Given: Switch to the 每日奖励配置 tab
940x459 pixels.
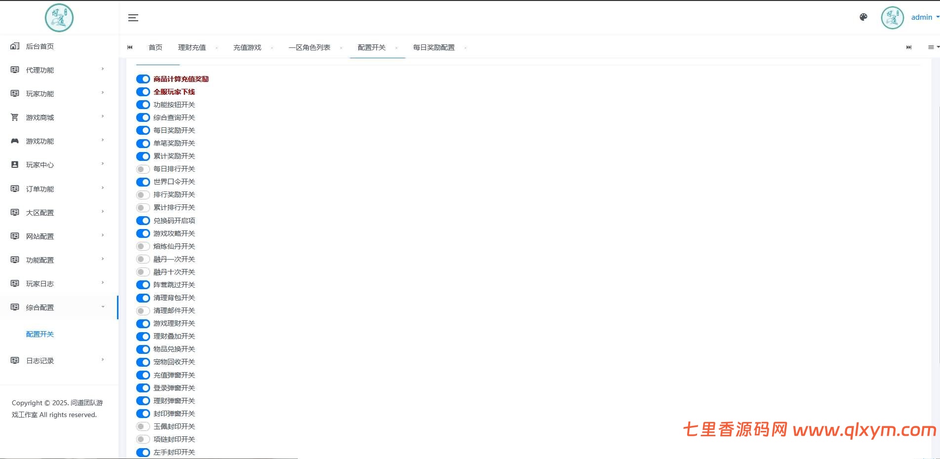Looking at the screenshot, I should 433,47.
